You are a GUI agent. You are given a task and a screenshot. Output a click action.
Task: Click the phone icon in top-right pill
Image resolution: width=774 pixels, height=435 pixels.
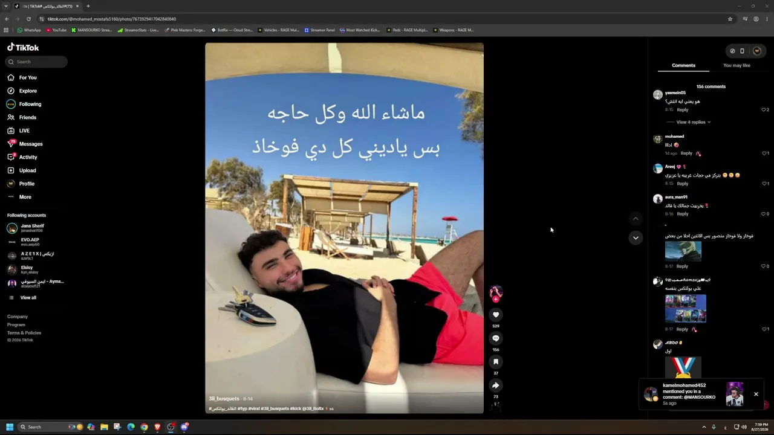[742, 51]
